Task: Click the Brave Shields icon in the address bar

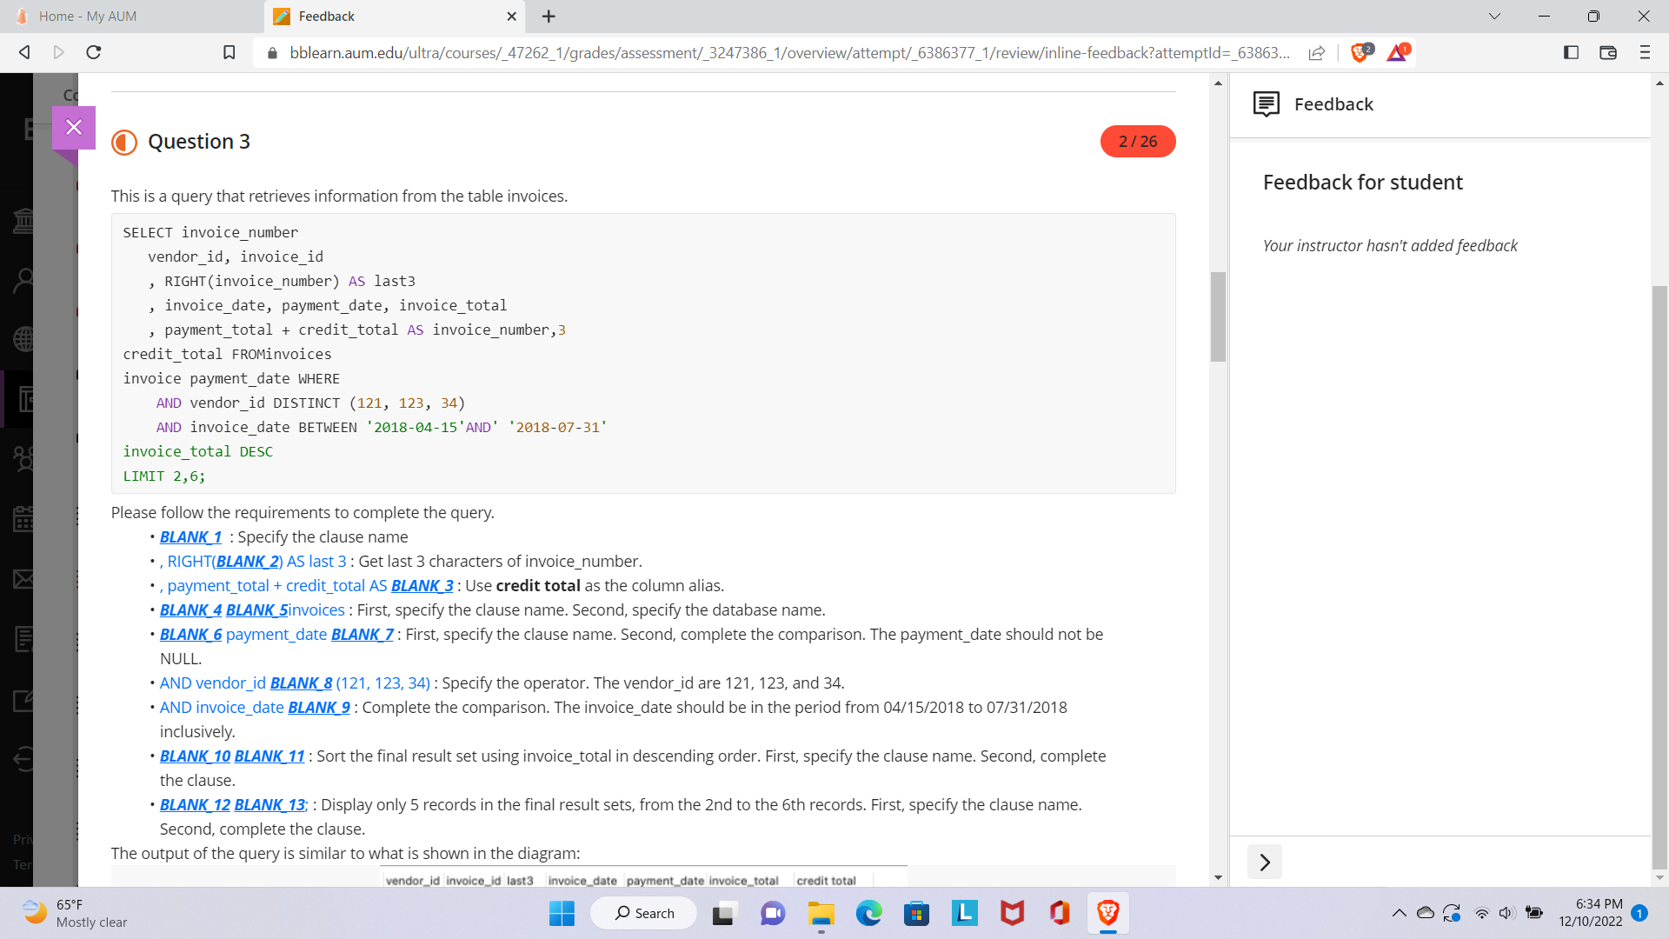Action: pyautogui.click(x=1359, y=52)
